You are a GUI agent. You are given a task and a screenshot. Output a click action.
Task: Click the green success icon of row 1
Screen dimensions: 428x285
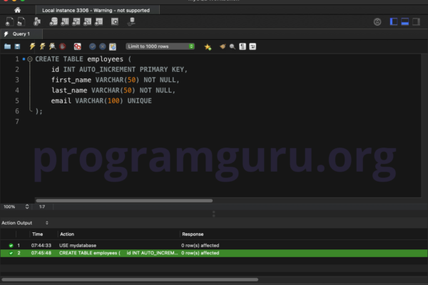pyautogui.click(x=11, y=245)
